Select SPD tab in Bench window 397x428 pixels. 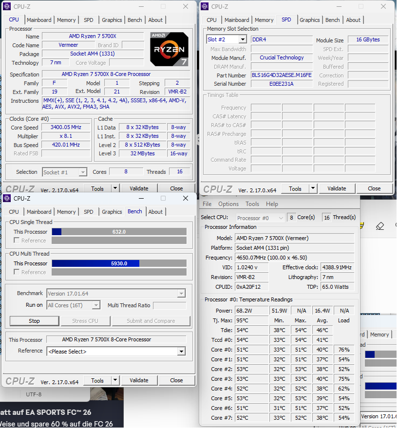click(89, 212)
